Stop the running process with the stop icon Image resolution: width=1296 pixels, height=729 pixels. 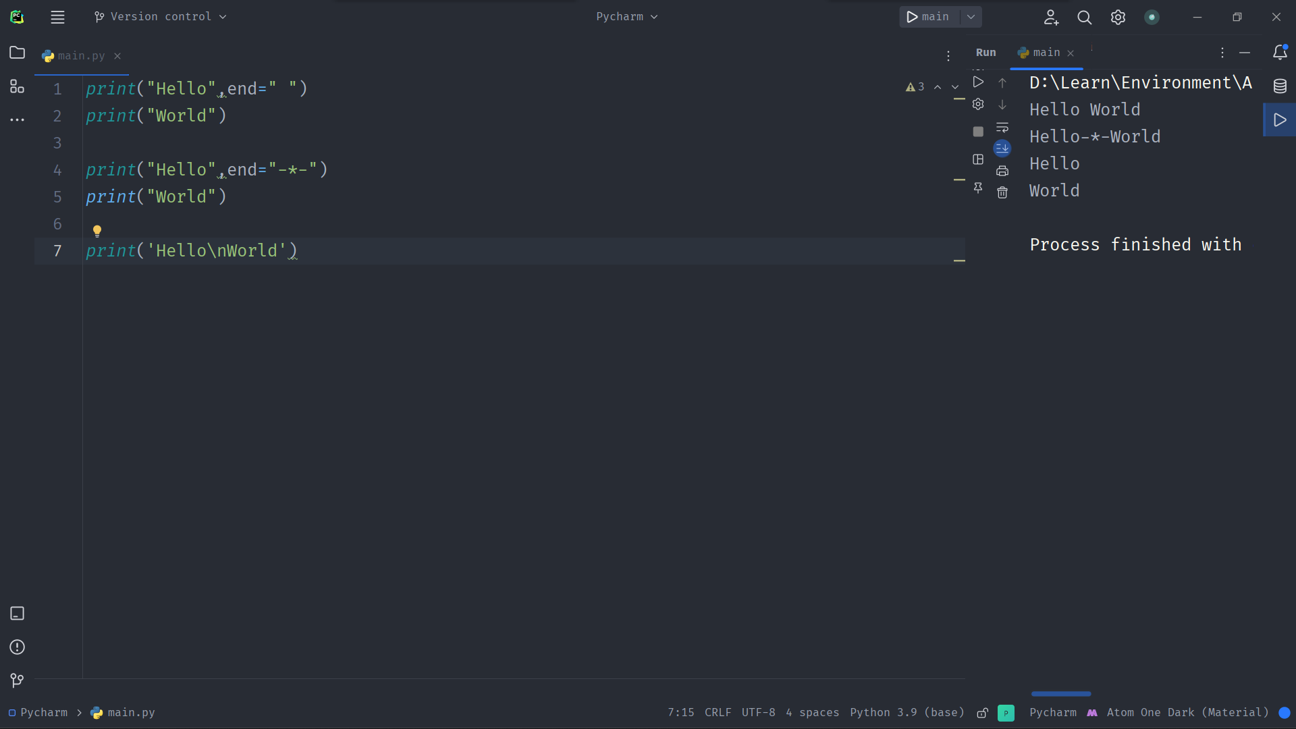click(978, 132)
